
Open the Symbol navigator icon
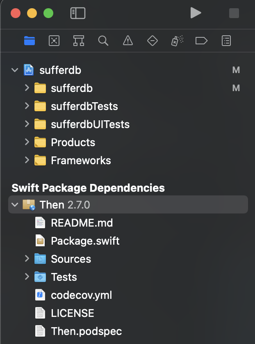(x=79, y=41)
